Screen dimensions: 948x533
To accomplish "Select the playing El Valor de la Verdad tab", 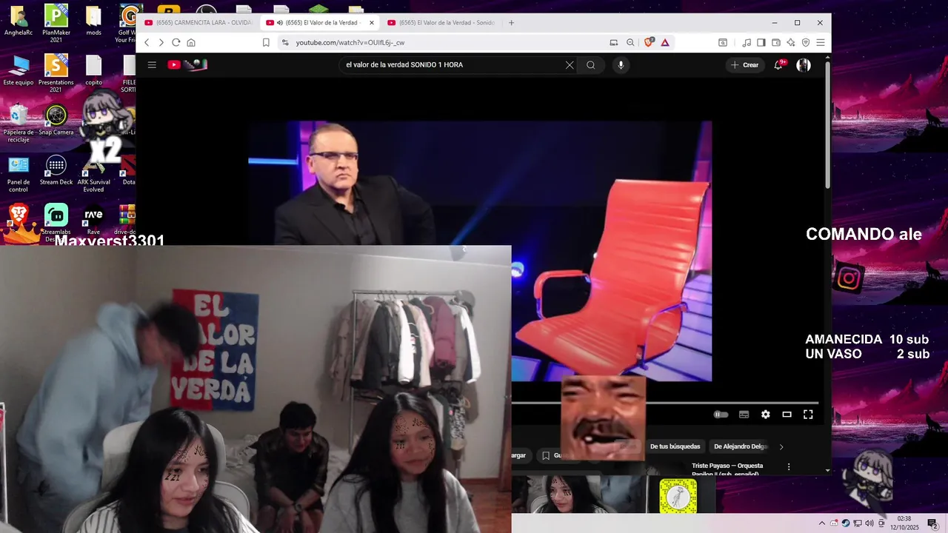I will 318,23.
